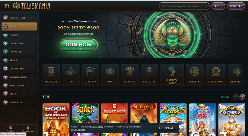Click the Join Now button

click(x=79, y=45)
